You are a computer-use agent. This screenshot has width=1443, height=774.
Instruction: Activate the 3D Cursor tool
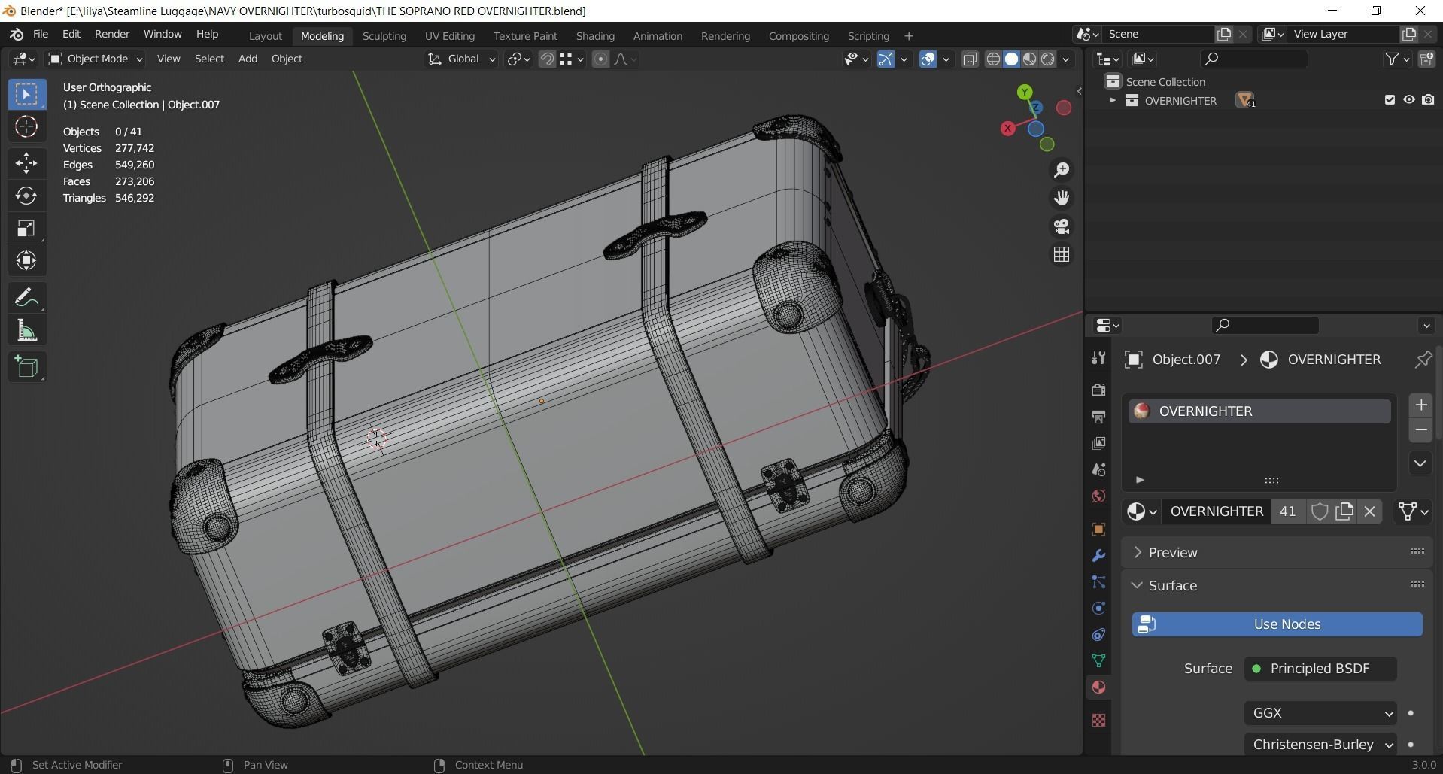click(x=26, y=126)
